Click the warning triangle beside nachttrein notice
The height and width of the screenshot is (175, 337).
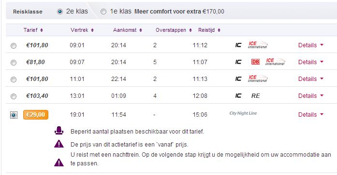click(59, 162)
